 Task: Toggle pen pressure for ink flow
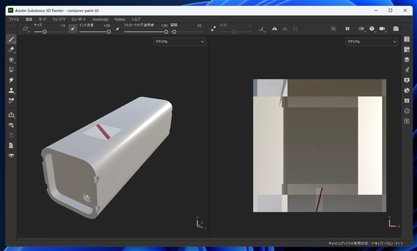pos(118,29)
